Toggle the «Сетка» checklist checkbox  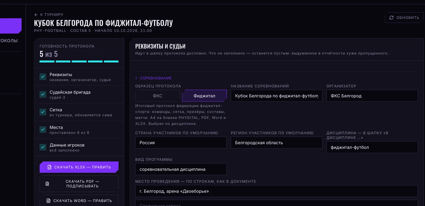point(43,112)
